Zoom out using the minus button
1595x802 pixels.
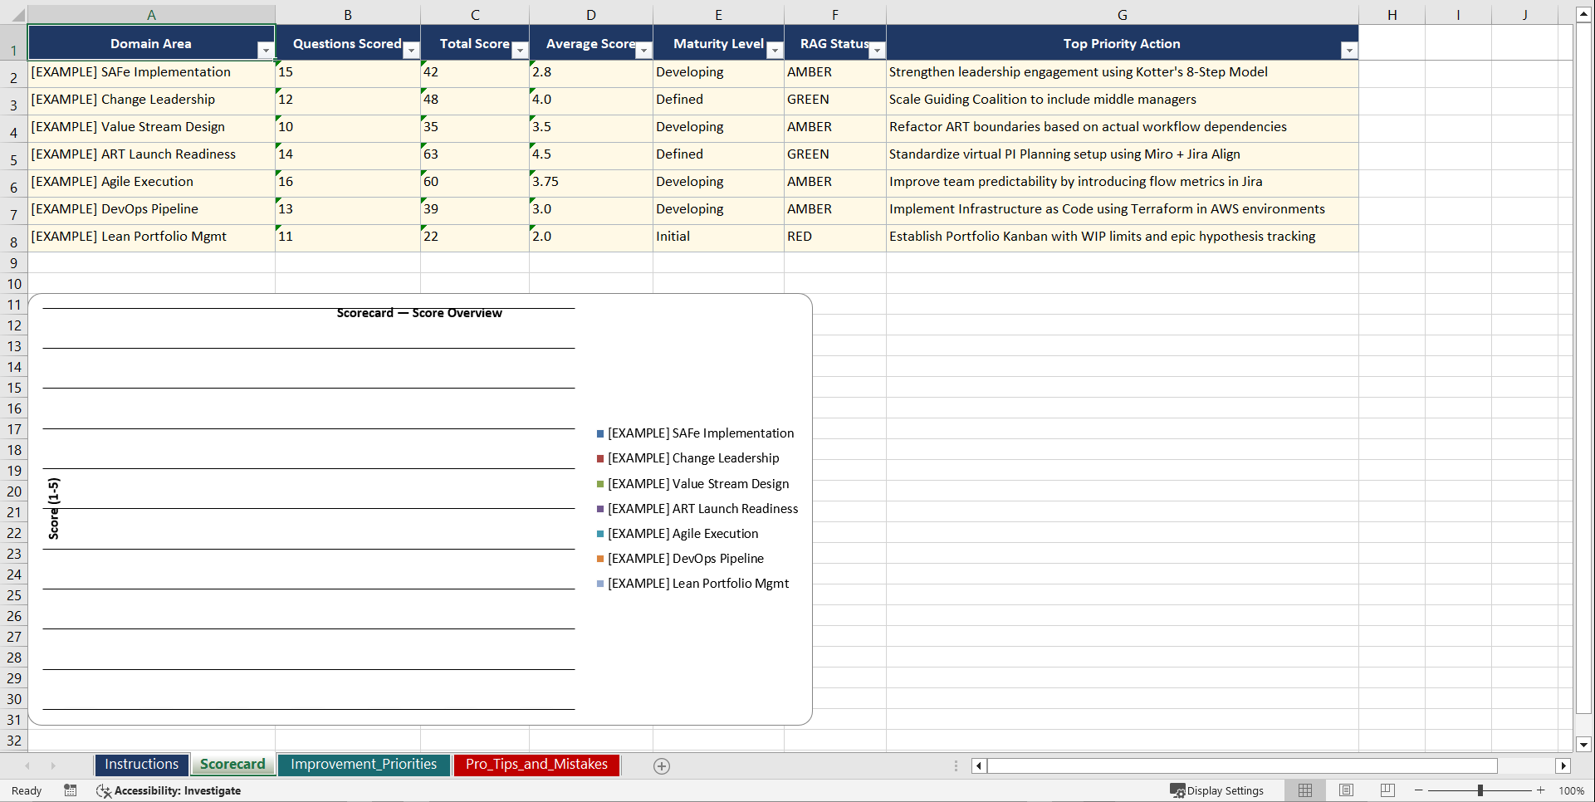click(1418, 790)
